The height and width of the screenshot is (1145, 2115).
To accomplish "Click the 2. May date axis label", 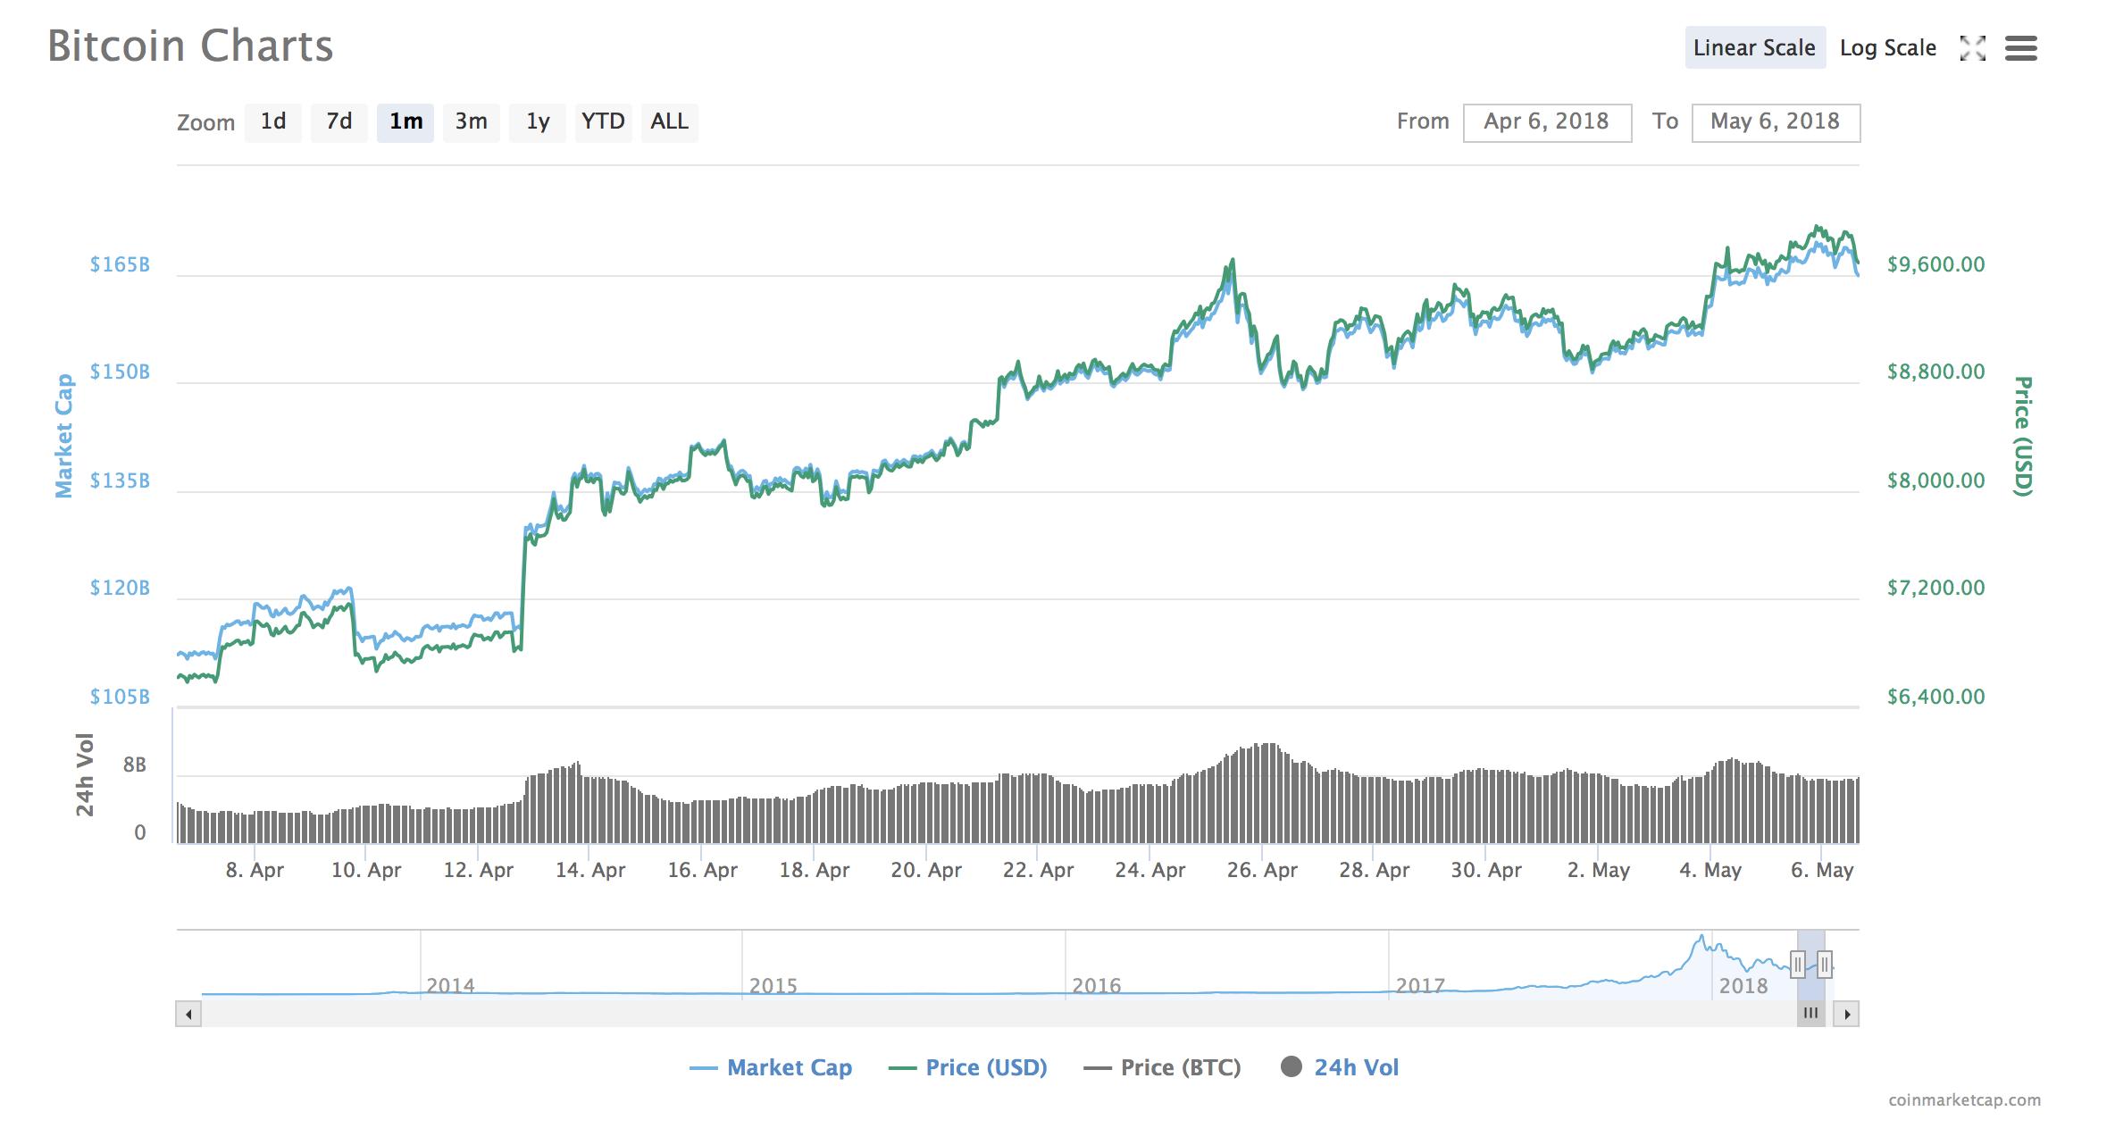I will [1599, 870].
